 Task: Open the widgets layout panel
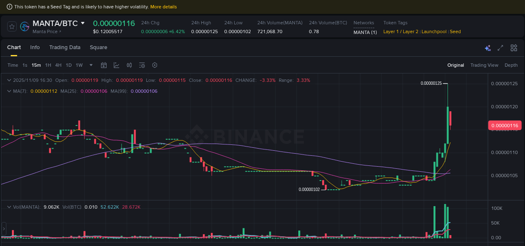click(x=514, y=48)
